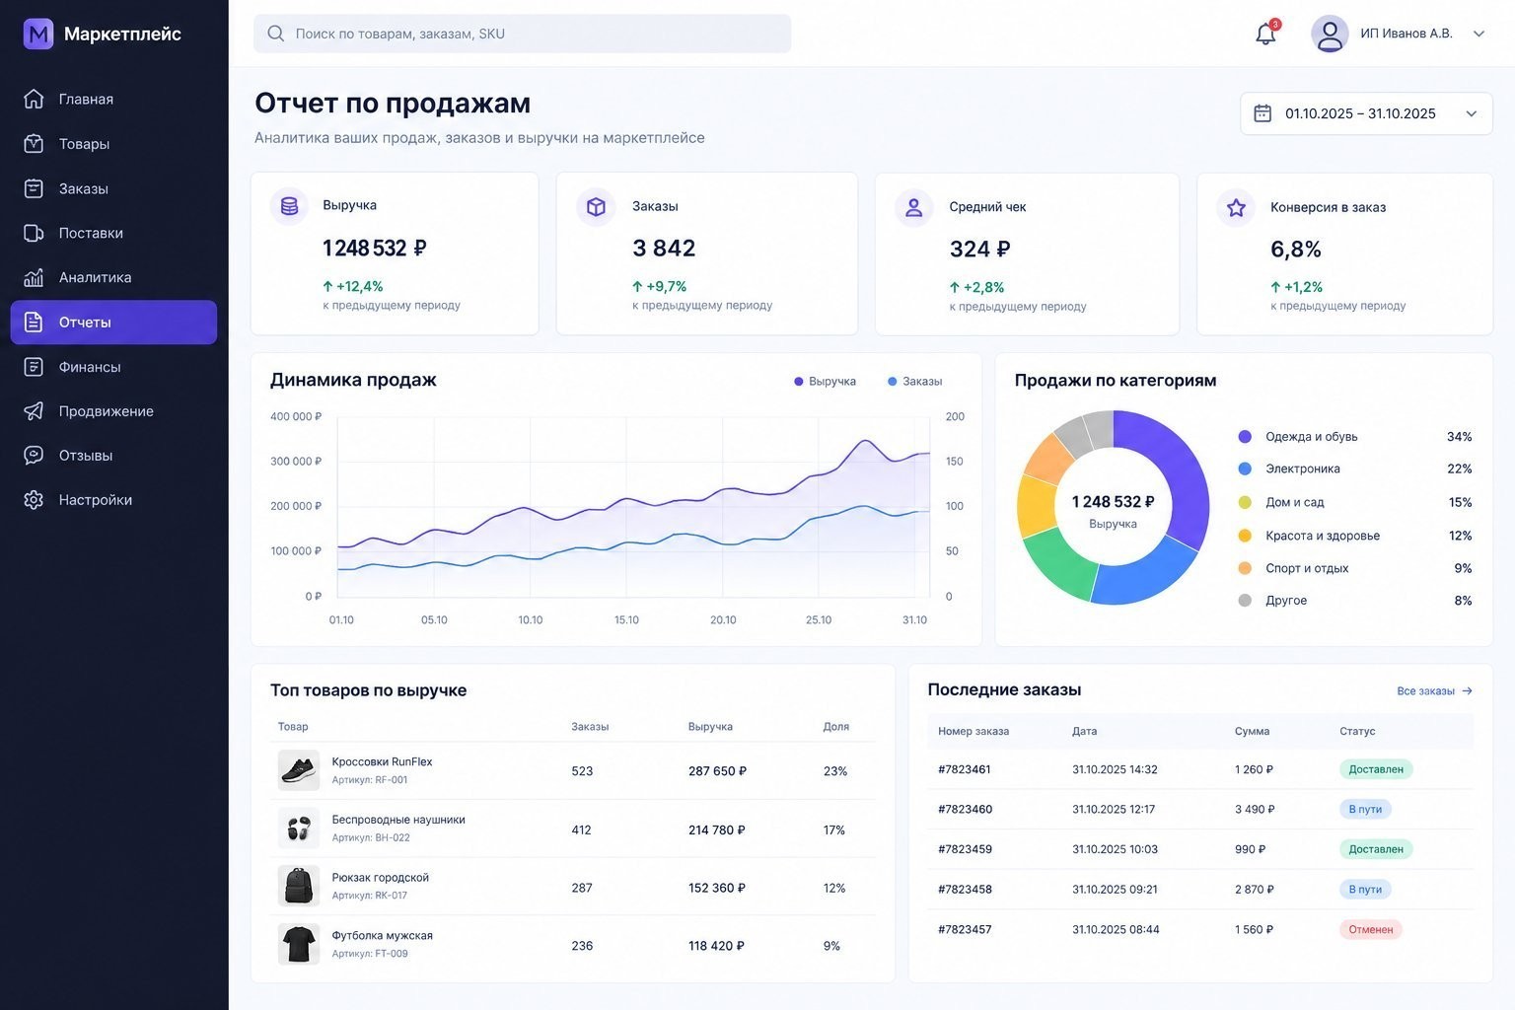The image size is (1515, 1010).
Task: Click the Поставки truck icon in sidebar
Action: coord(34,233)
